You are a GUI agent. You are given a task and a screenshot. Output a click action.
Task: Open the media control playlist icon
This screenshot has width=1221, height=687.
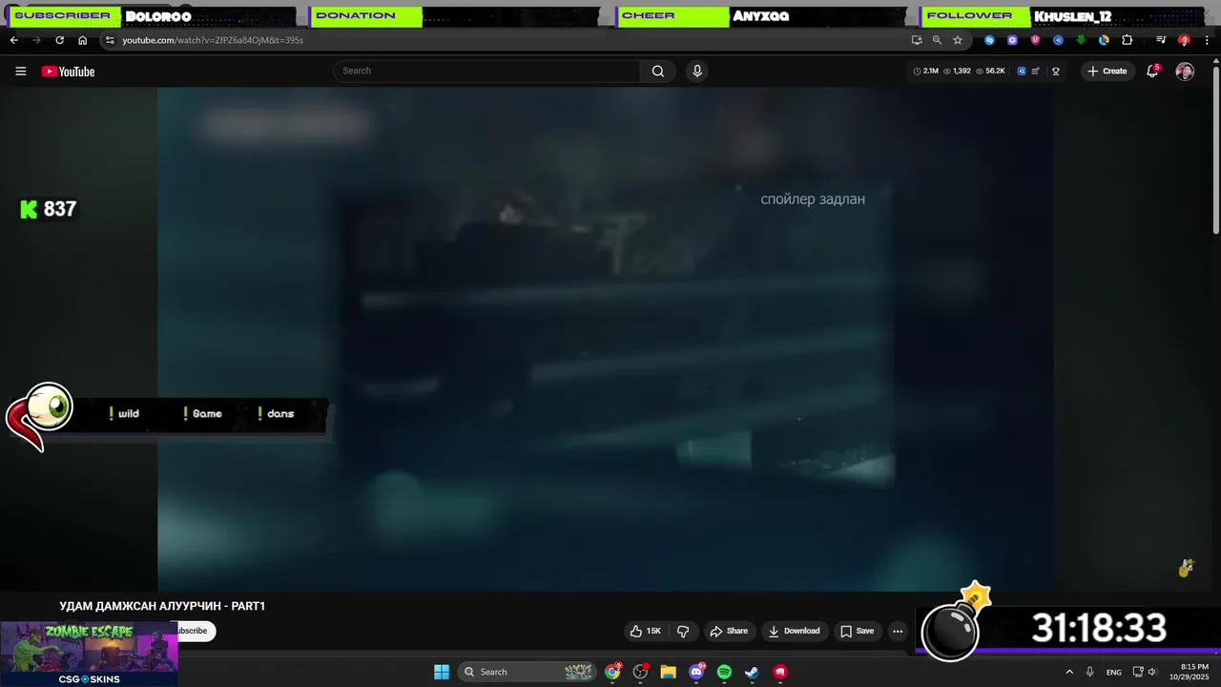(x=1161, y=40)
